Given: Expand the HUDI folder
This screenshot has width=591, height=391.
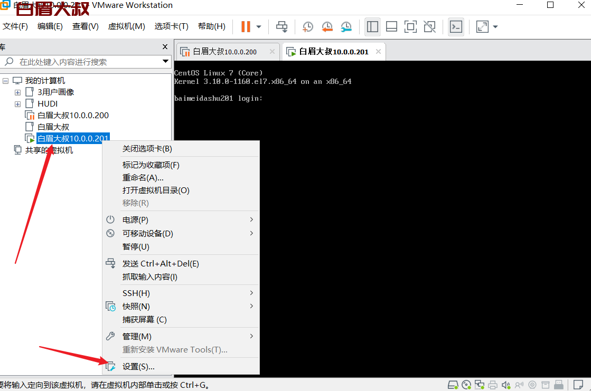Looking at the screenshot, I should [x=18, y=104].
